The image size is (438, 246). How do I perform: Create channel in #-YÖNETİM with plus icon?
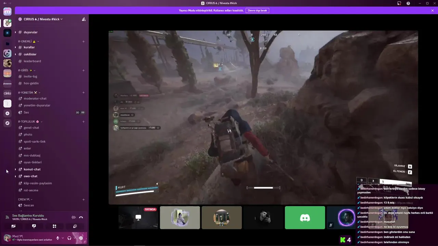click(83, 93)
